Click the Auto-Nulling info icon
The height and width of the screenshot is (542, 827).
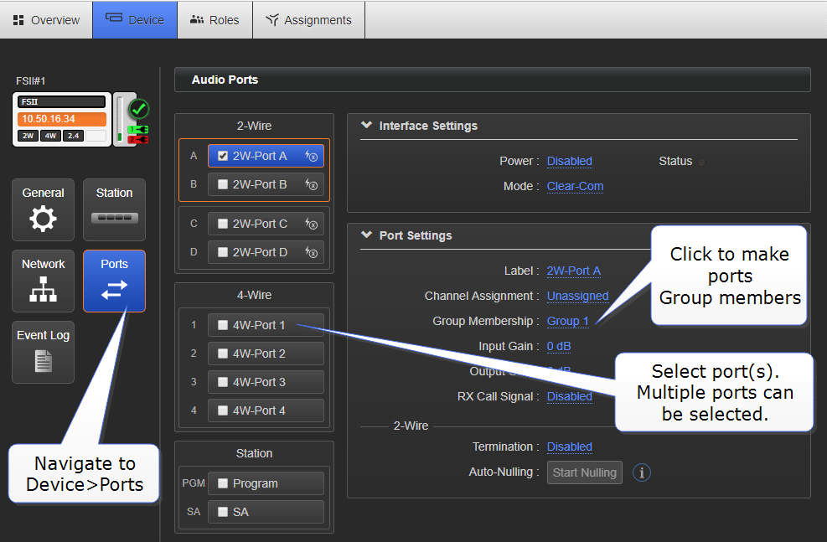pos(642,473)
